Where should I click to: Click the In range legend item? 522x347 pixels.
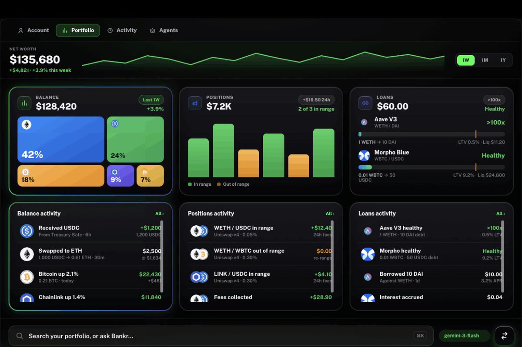point(200,184)
